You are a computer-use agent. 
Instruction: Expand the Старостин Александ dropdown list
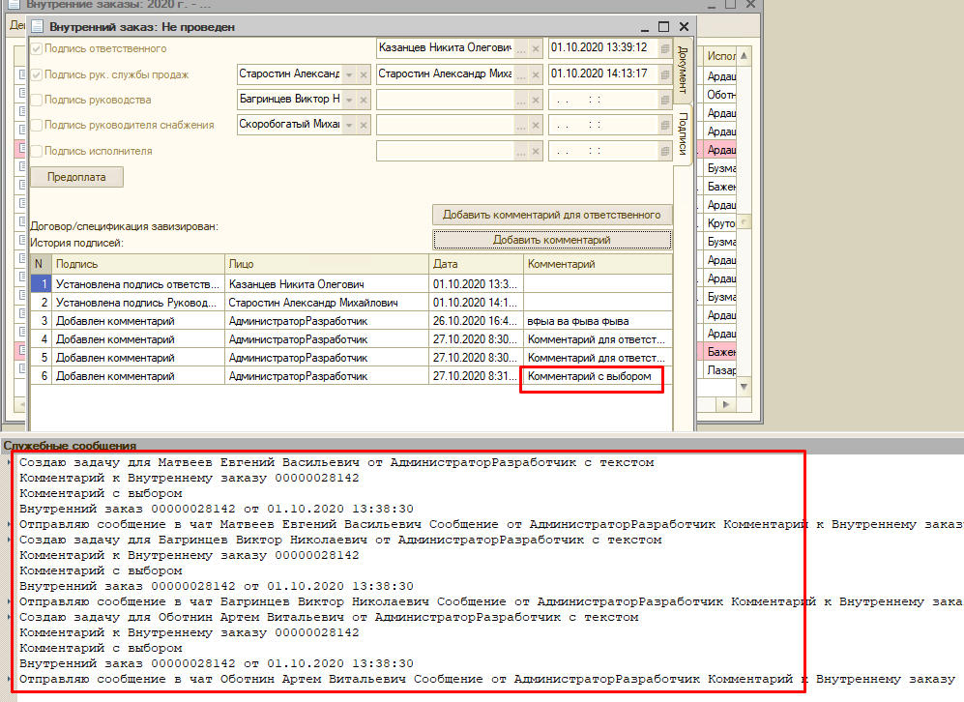pyautogui.click(x=349, y=74)
